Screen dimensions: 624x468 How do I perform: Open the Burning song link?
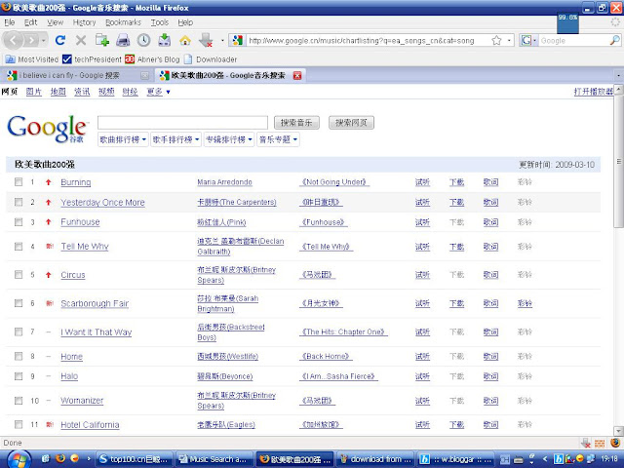click(76, 182)
